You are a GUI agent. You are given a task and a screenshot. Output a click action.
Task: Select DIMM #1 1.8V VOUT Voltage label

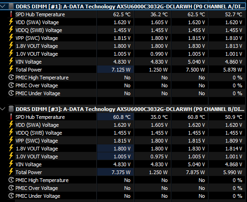[37, 46]
